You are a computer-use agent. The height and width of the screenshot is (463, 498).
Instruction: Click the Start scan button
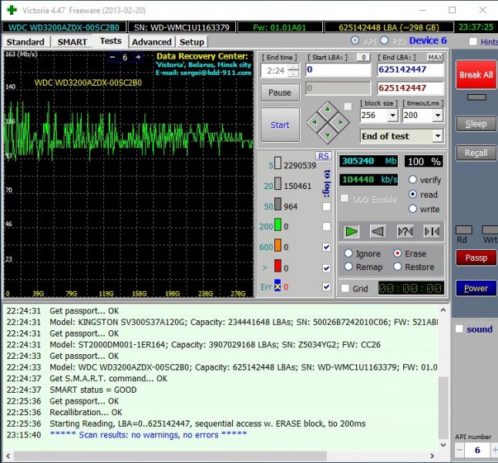pyautogui.click(x=280, y=125)
